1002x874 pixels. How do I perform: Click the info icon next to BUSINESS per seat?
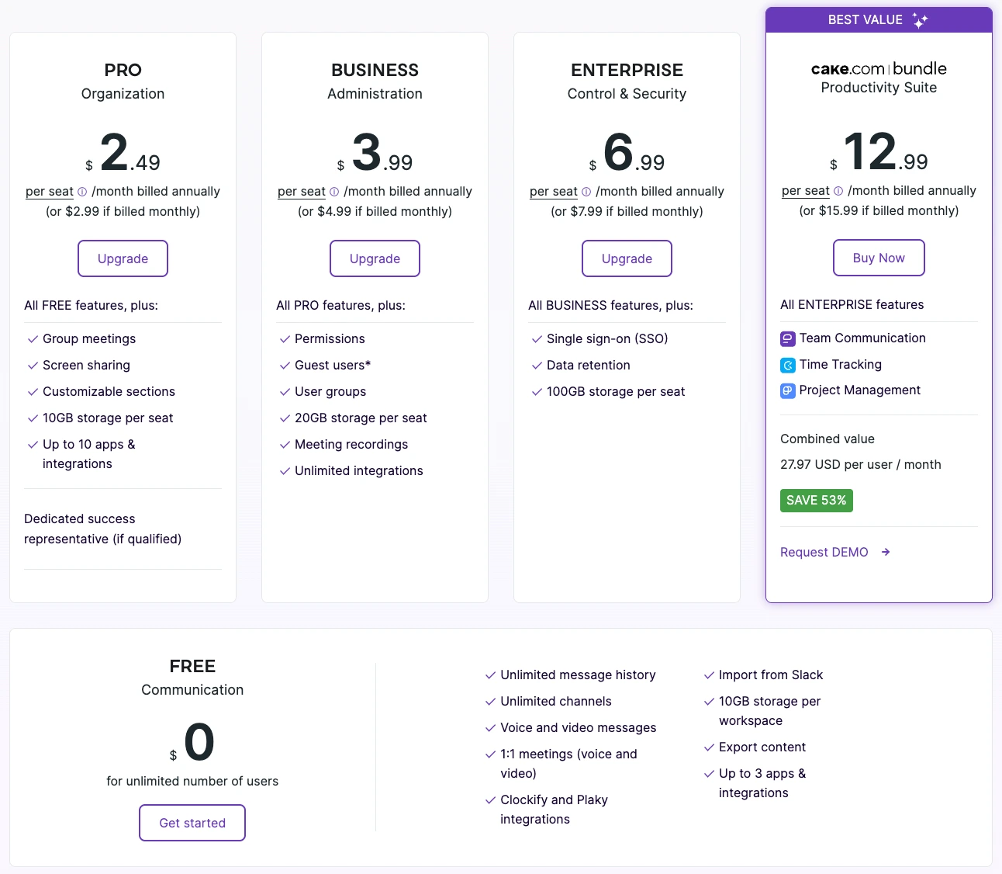334,191
